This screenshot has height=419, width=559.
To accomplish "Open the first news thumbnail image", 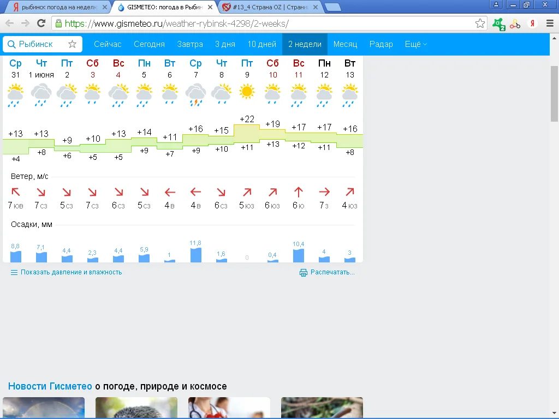I will pyautogui.click(x=44, y=408).
